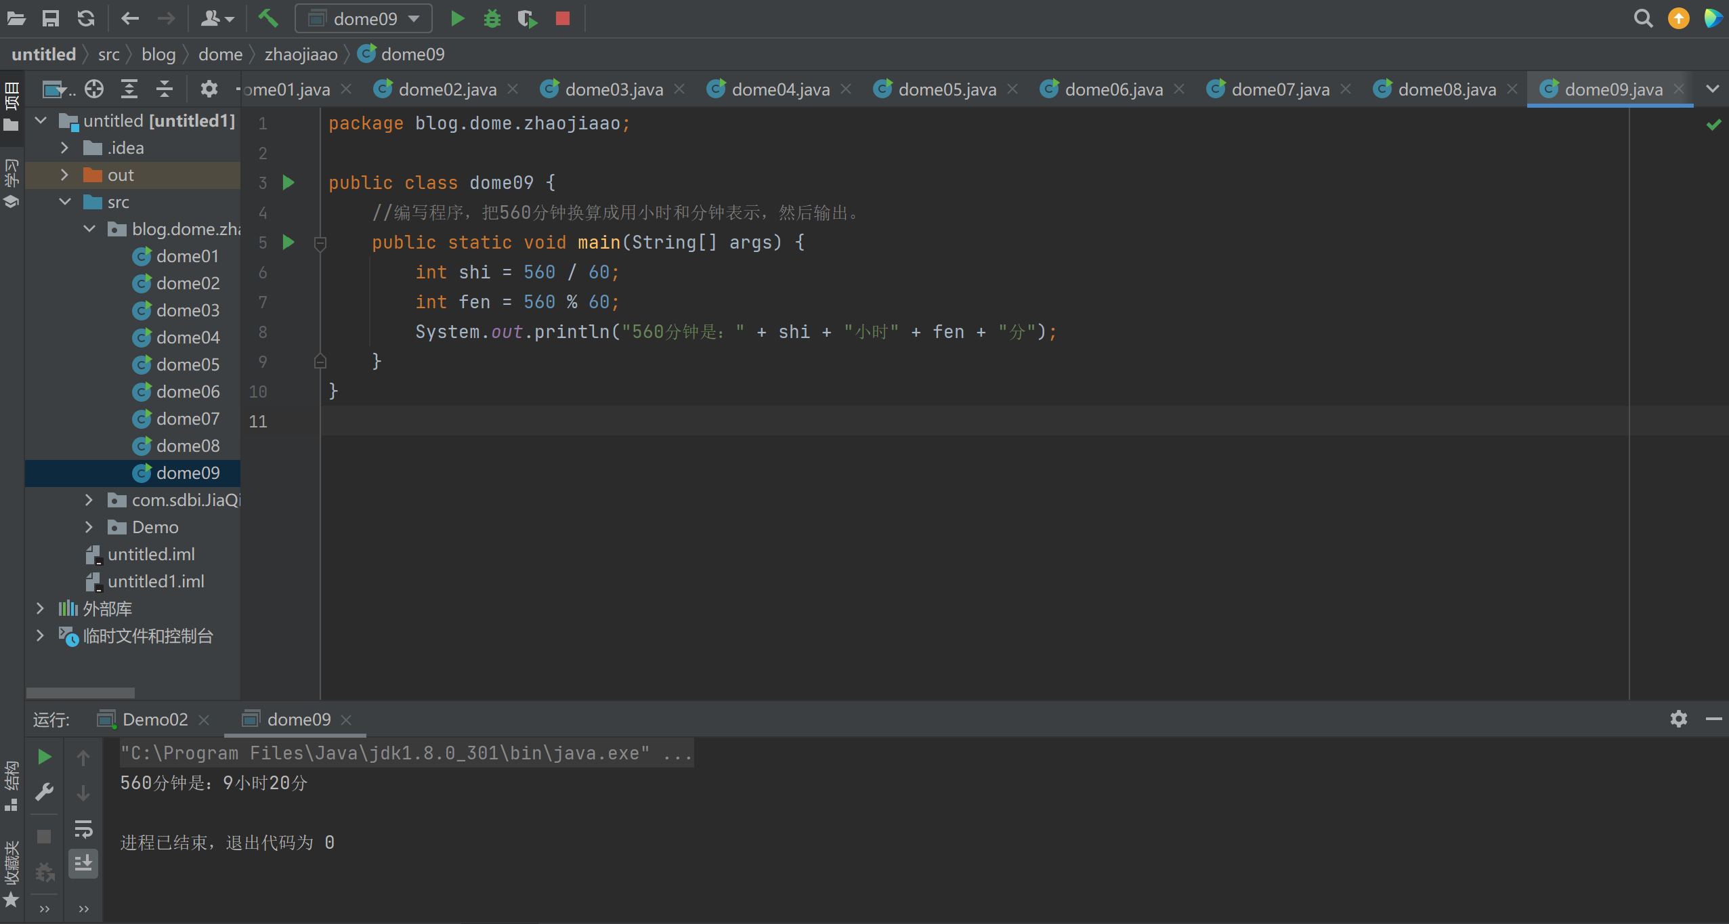Switch to the Demo02 run tab
The image size is (1729, 924).
click(154, 719)
